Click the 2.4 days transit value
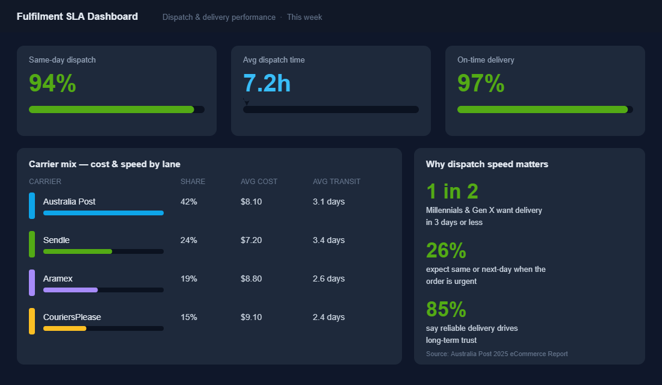 tap(329, 317)
